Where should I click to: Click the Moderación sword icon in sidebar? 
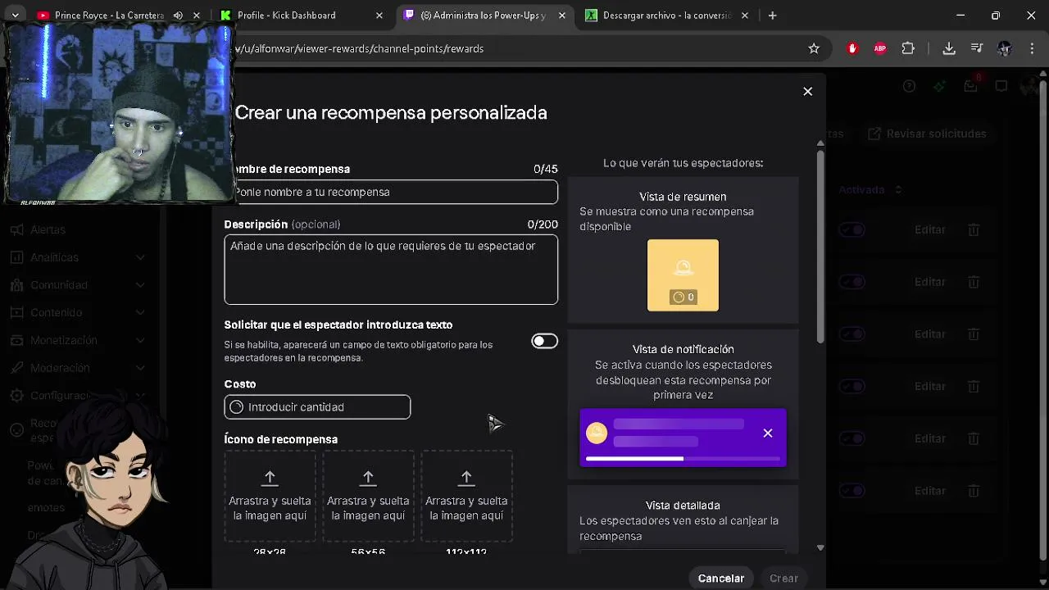point(16,368)
